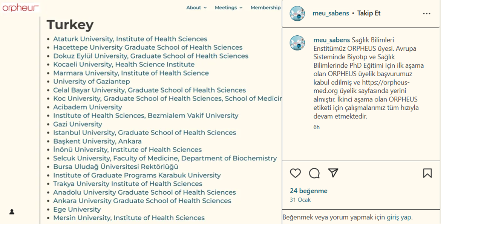Viewport: 478px width, 236px height.
Task: Click the Orpheus logo
Action: (x=20, y=7)
